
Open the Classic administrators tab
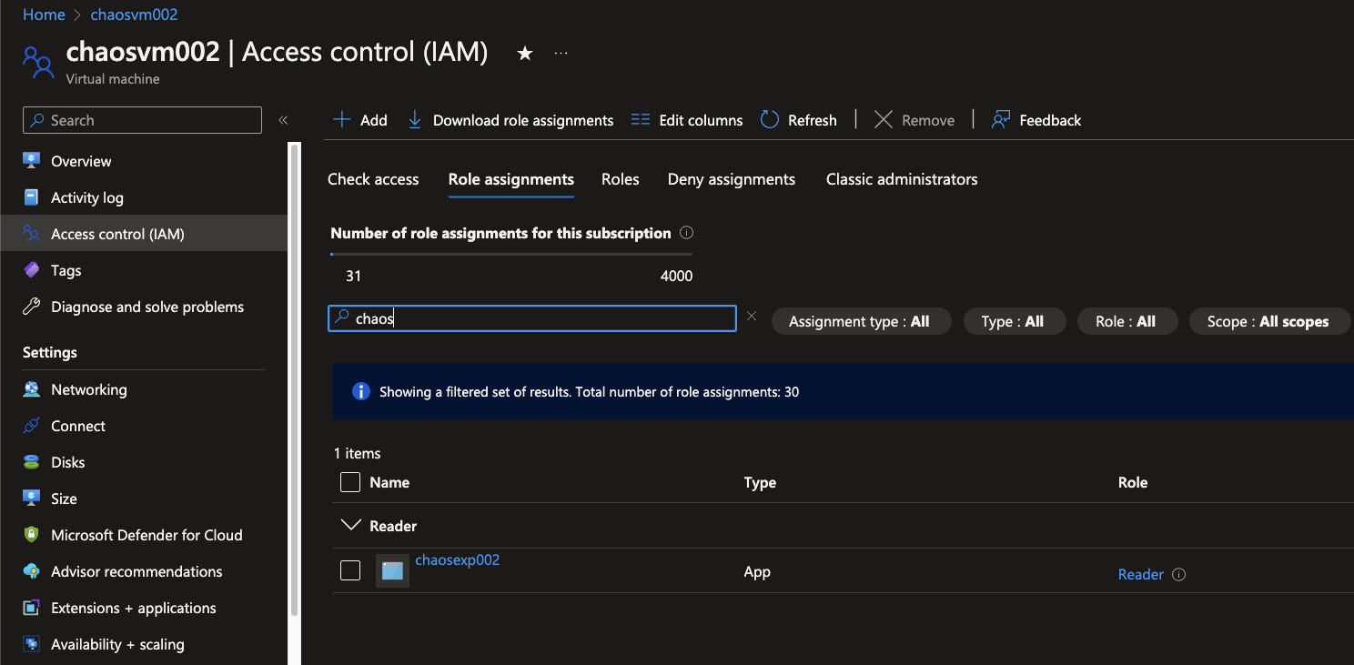pyautogui.click(x=902, y=179)
